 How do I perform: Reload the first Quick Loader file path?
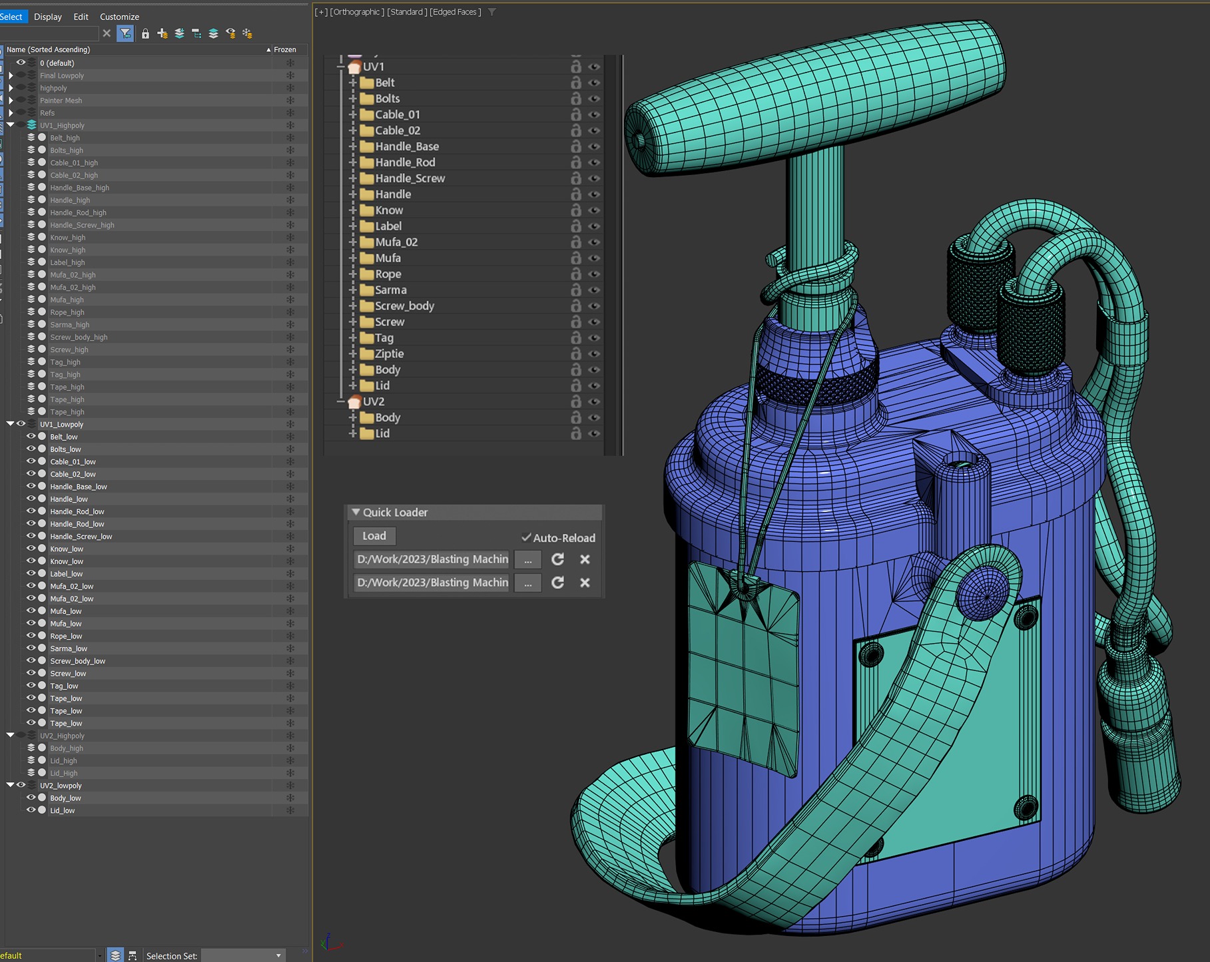[557, 559]
